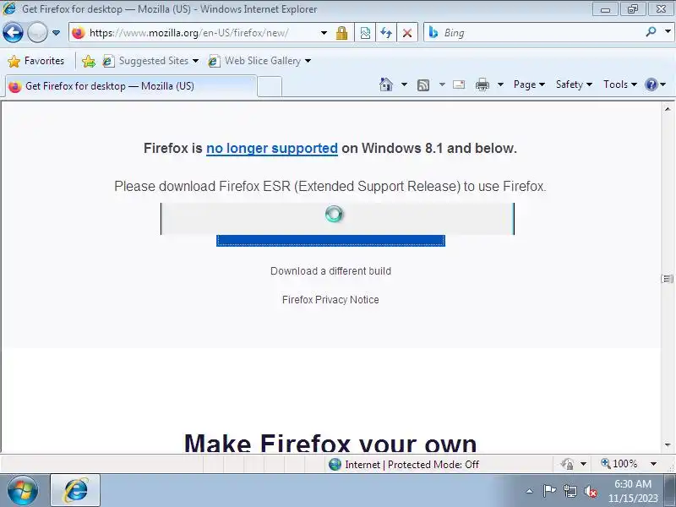This screenshot has height=507, width=676.
Task: Open the Tools menu
Action: (x=620, y=84)
